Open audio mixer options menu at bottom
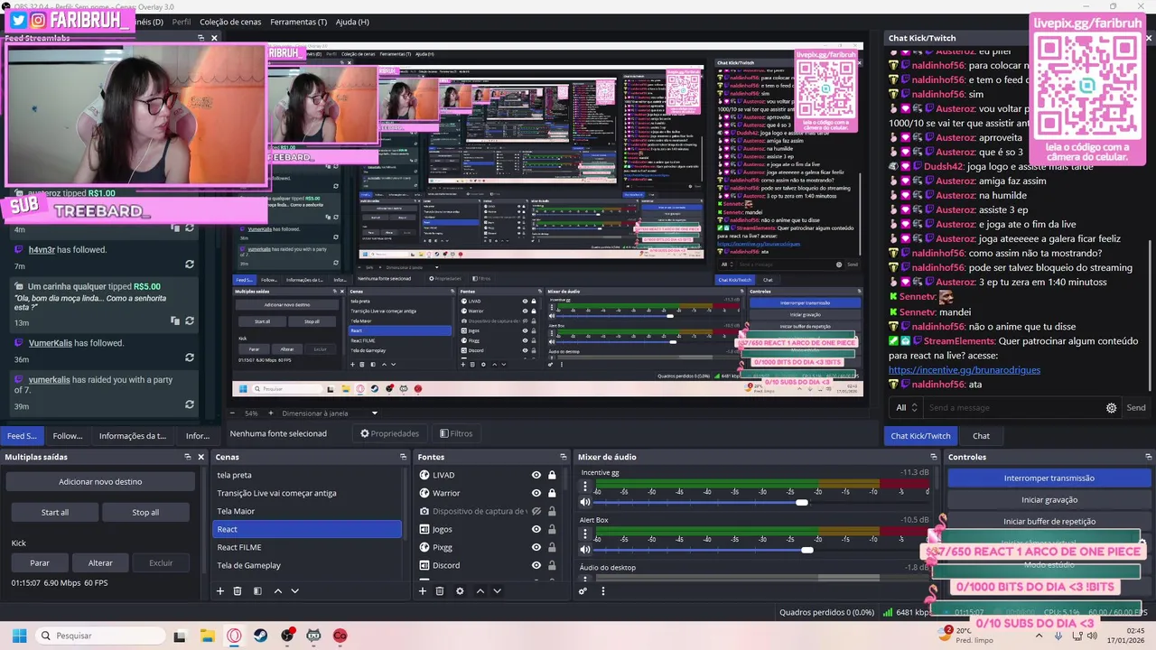This screenshot has height=650, width=1156. tap(603, 591)
